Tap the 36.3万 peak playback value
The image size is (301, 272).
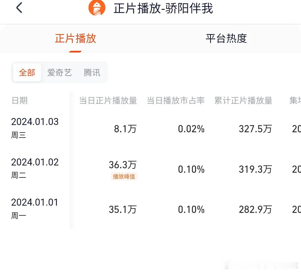point(123,165)
